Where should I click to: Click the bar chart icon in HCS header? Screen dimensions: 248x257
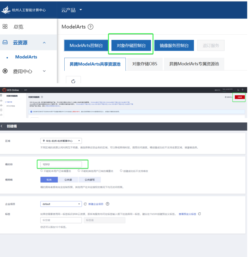pos(238,90)
